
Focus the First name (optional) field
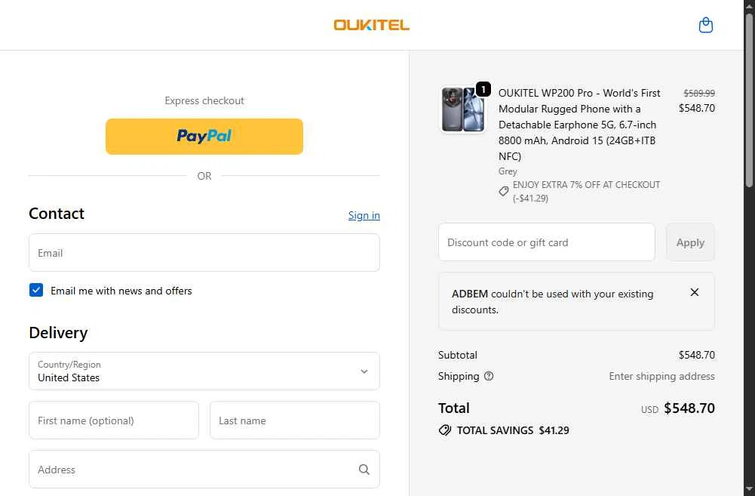pyautogui.click(x=114, y=421)
